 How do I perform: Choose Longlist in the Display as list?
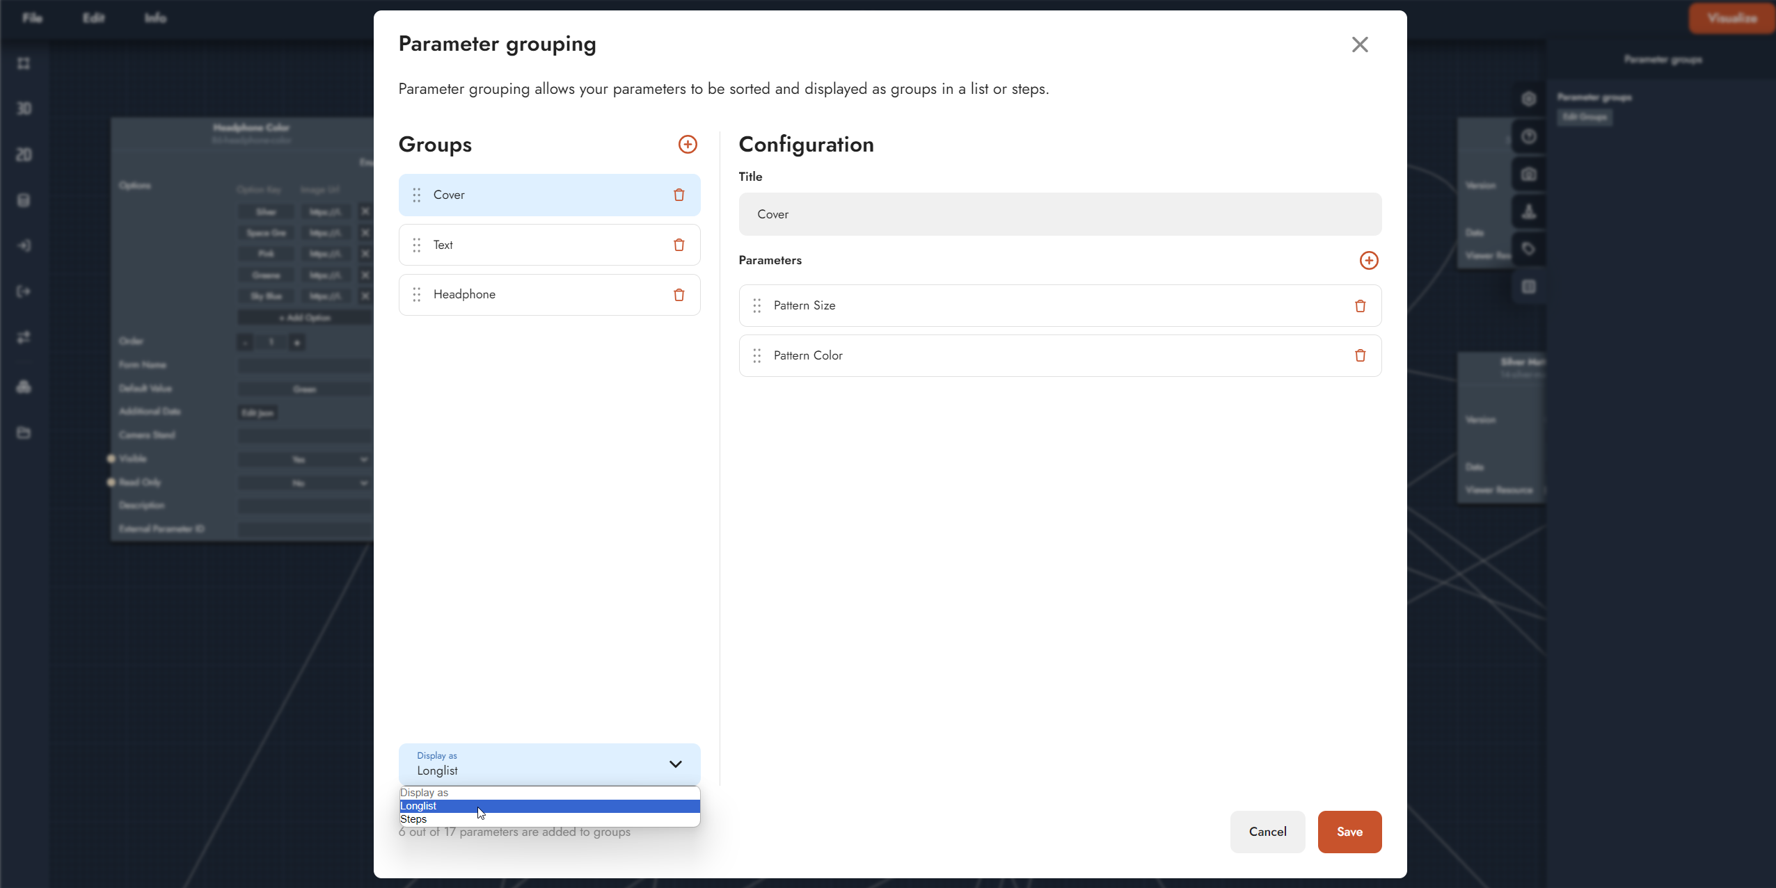click(x=419, y=806)
